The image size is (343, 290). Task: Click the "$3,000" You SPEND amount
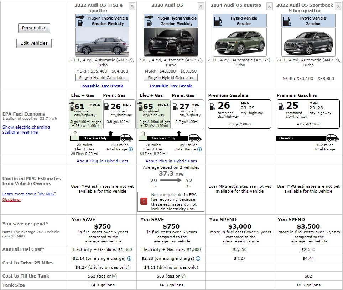(240, 226)
